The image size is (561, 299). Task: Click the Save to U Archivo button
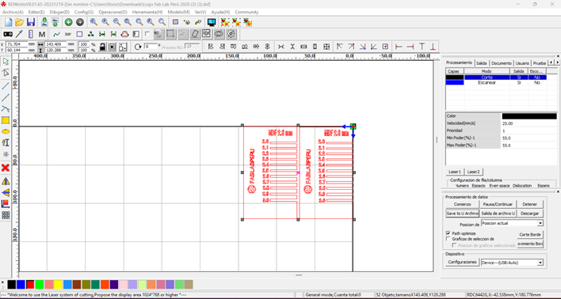[462, 214]
